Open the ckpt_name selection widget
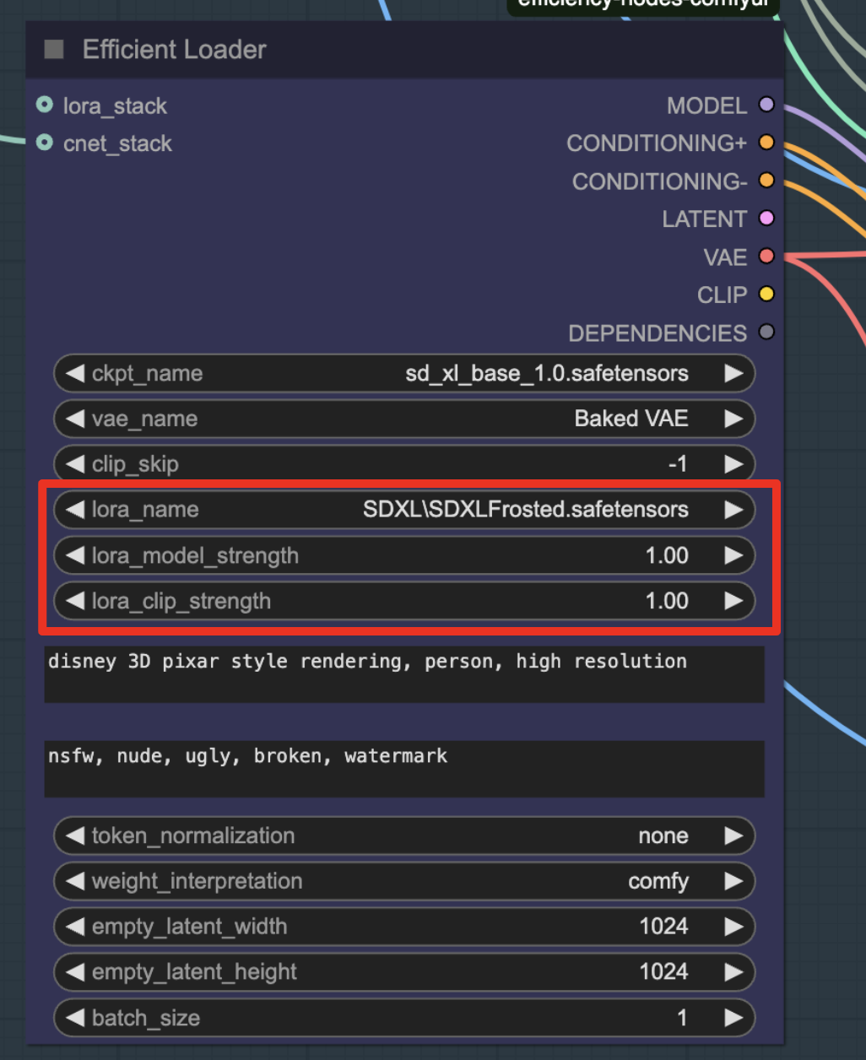This screenshot has width=866, height=1060. click(x=403, y=373)
